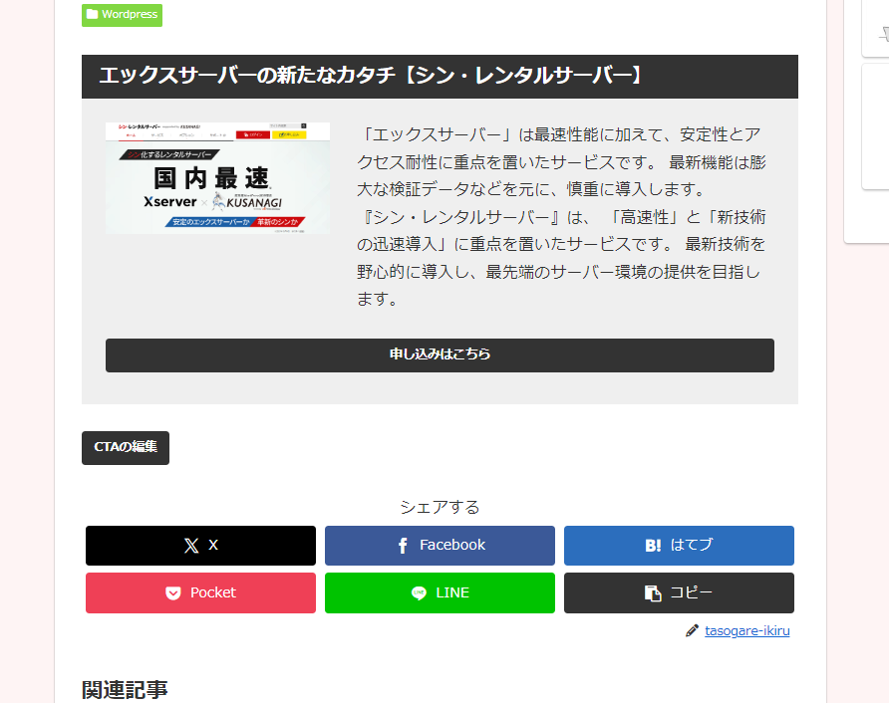Open the Wordpress category tag
The width and height of the screenshot is (889, 703).
pyautogui.click(x=122, y=15)
